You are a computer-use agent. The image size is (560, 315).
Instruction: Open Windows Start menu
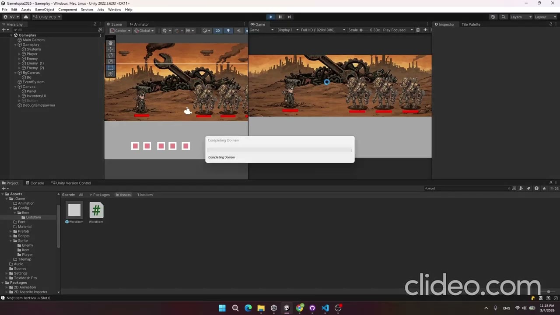222,308
